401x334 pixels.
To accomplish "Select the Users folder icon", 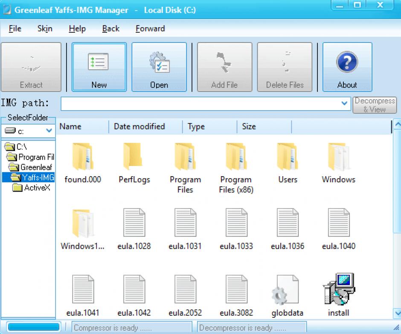I will [x=288, y=157].
